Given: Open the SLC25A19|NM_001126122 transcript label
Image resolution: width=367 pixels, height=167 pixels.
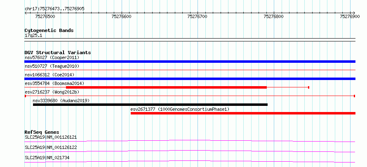Looking at the screenshot, I should coord(51,147).
